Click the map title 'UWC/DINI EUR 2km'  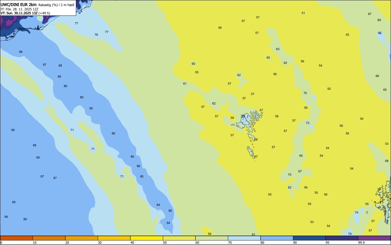18,5
